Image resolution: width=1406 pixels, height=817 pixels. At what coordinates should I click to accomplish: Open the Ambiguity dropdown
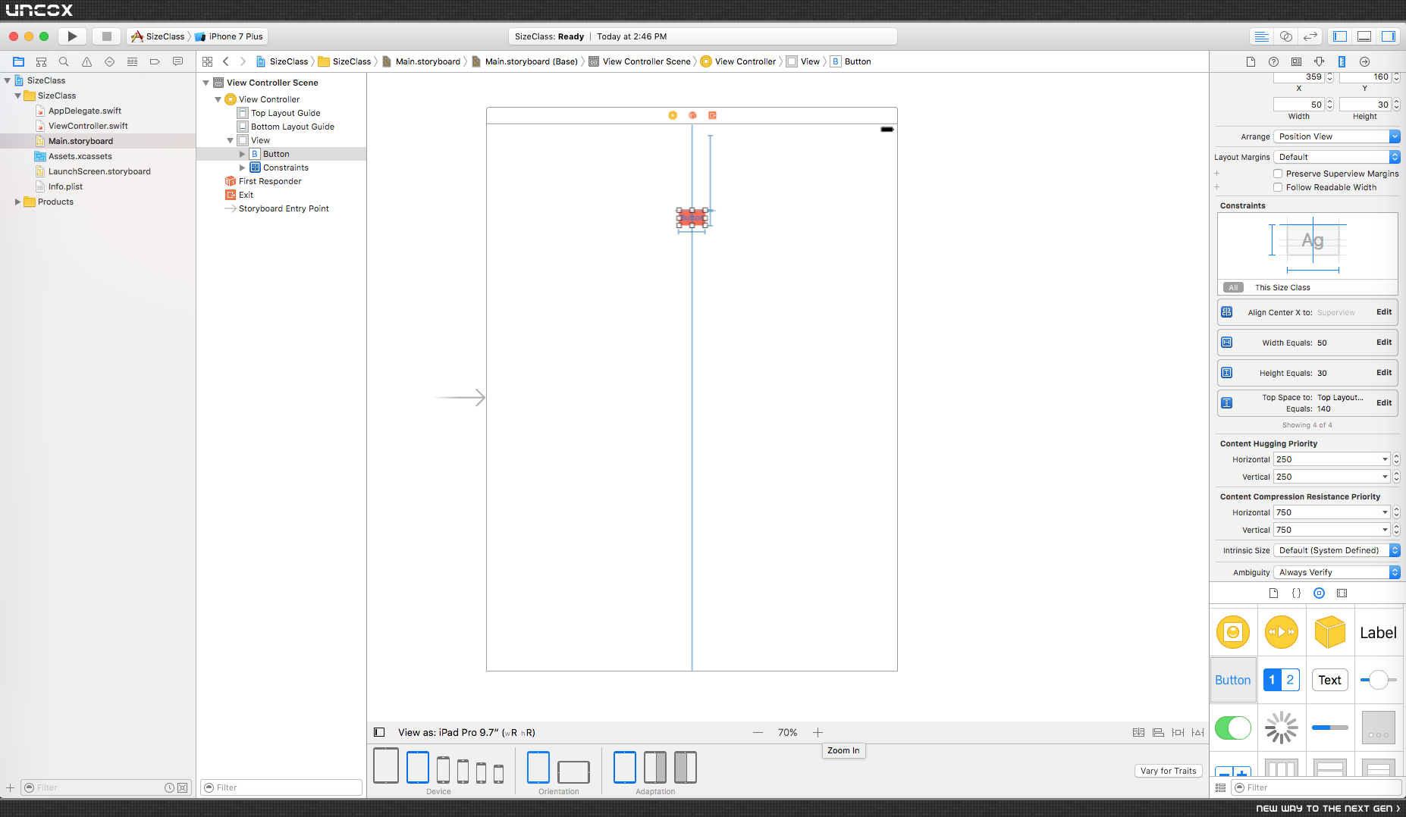pyautogui.click(x=1337, y=572)
